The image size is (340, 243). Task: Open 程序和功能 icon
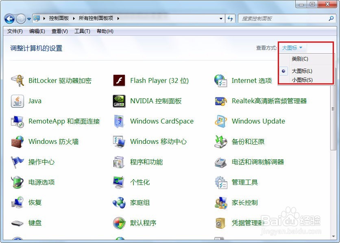(x=119, y=162)
